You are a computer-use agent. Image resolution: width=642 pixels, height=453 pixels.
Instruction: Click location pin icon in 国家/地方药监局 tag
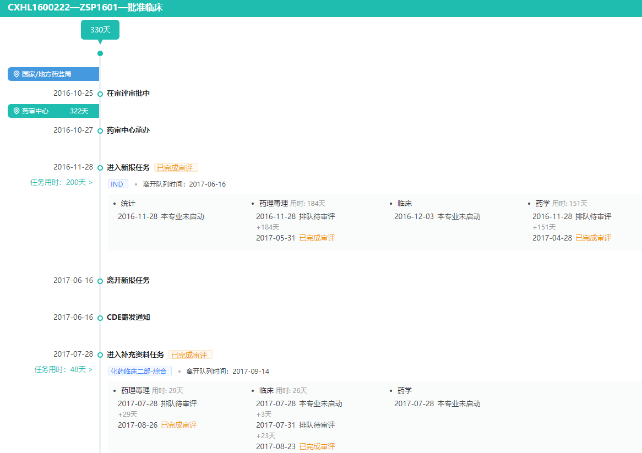(x=17, y=74)
